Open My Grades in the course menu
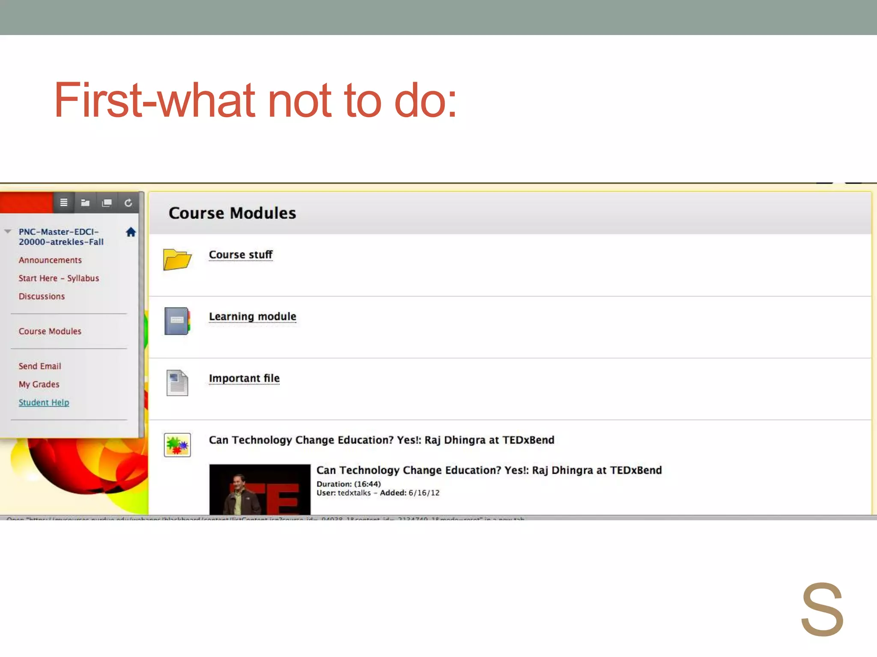 point(39,385)
